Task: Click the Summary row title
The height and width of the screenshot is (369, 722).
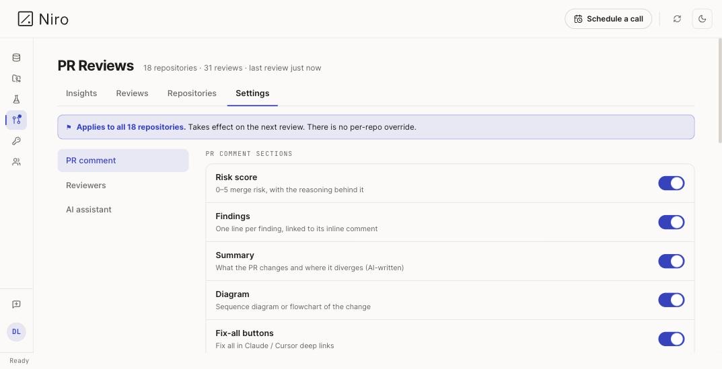Action: tap(235, 255)
